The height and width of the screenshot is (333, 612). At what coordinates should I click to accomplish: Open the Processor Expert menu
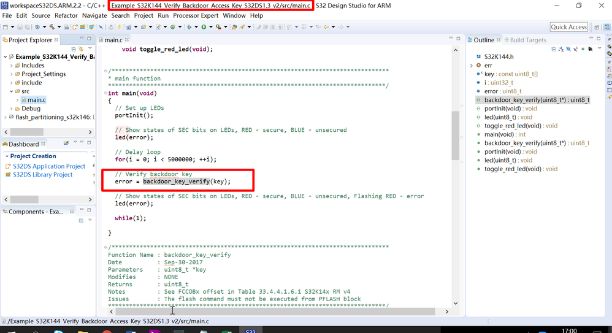coord(196,15)
